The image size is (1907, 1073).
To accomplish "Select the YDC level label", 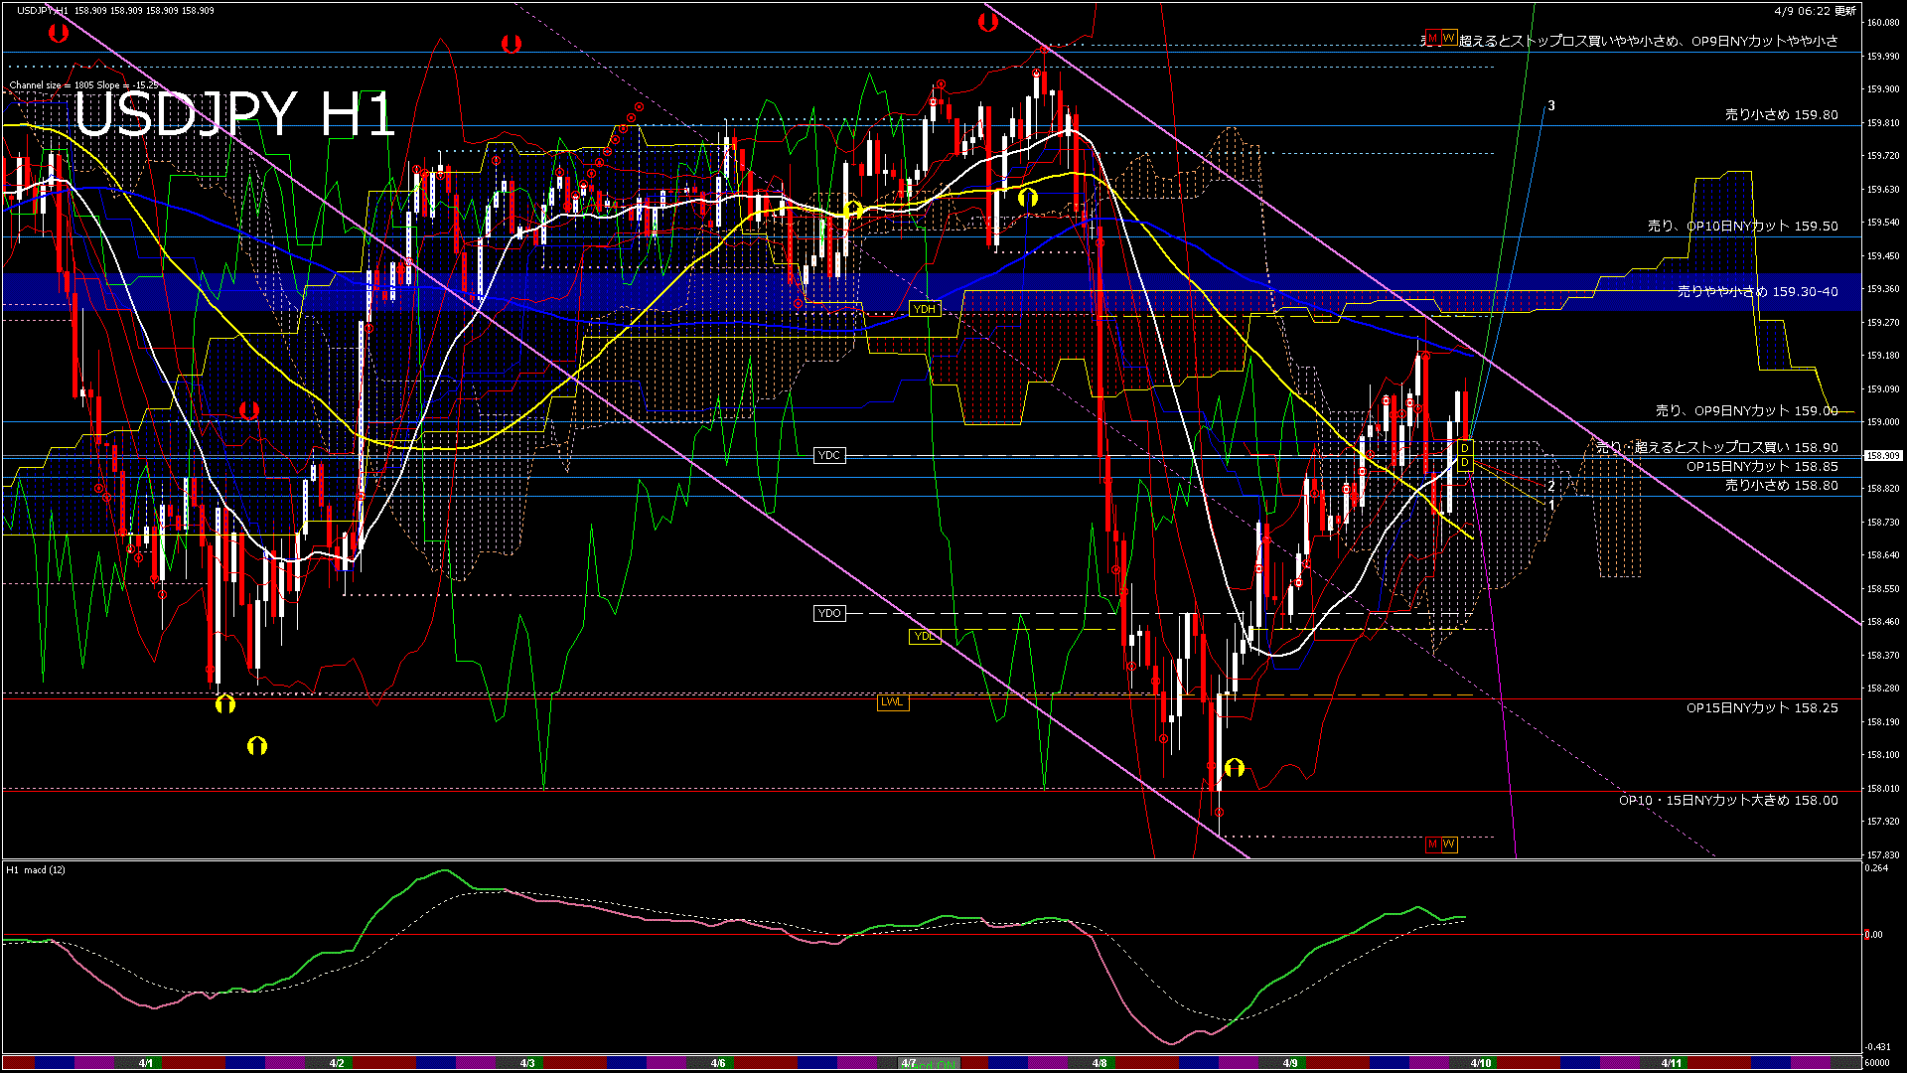I will pos(828,456).
